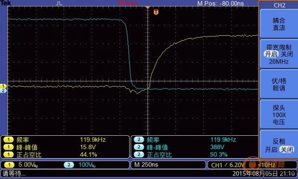Turn on the bandwidth limit 开启 option
This screenshot has width=298, height=179.
pyautogui.click(x=271, y=54)
